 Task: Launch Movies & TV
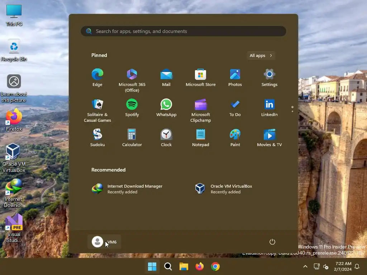click(x=270, y=138)
